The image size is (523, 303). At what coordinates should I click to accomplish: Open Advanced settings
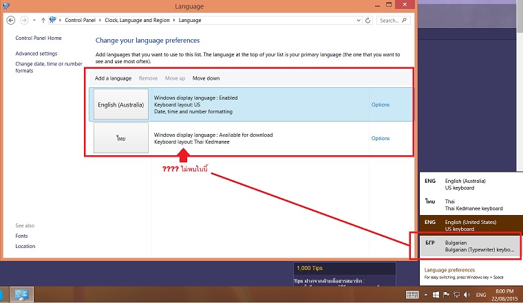coord(36,54)
